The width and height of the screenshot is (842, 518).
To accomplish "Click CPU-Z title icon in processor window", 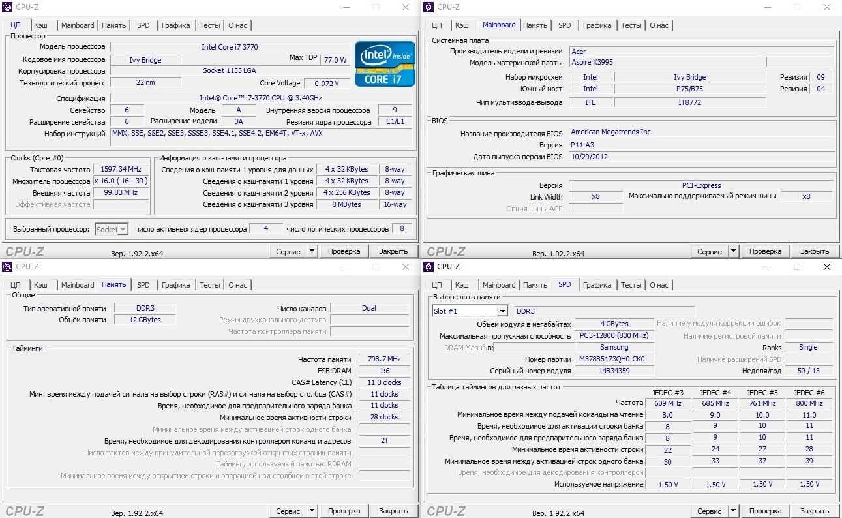I will 7,7.
